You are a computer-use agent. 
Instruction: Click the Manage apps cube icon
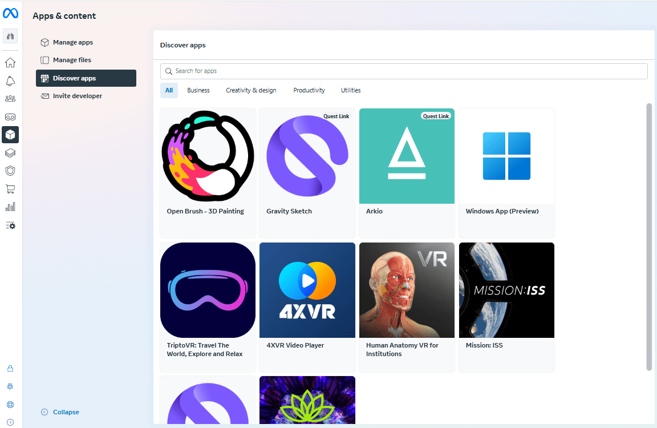point(45,42)
